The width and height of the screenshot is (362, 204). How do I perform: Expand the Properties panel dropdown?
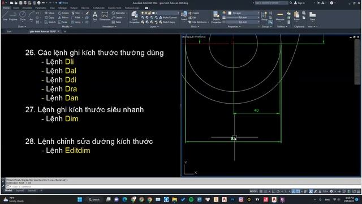[234, 27]
